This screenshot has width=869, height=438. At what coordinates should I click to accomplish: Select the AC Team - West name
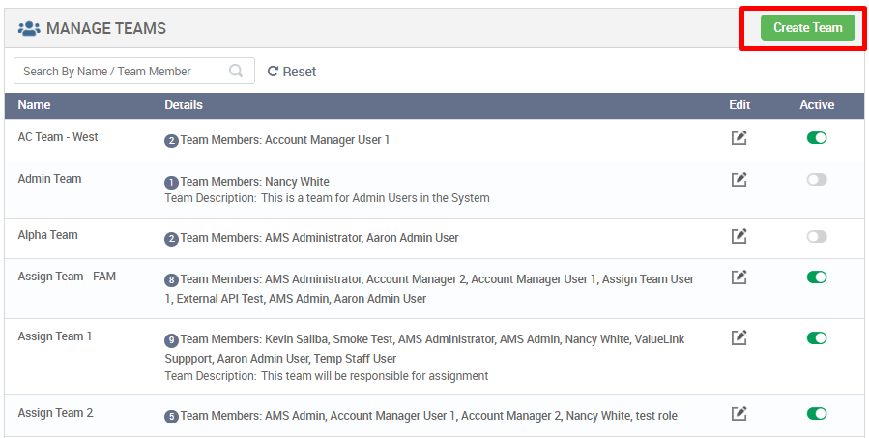[58, 137]
